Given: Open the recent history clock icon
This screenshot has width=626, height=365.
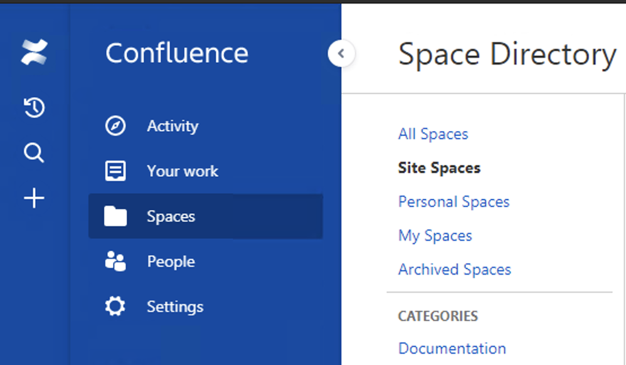Looking at the screenshot, I should (34, 107).
